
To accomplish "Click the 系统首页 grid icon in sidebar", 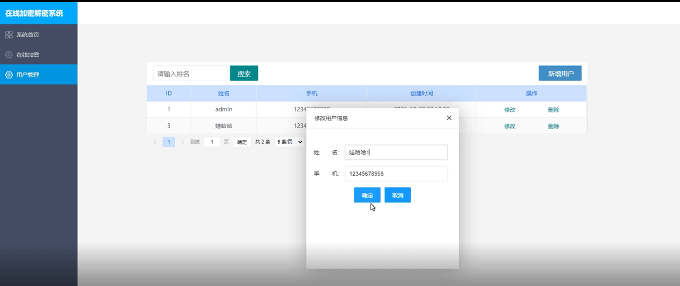I will pos(9,35).
